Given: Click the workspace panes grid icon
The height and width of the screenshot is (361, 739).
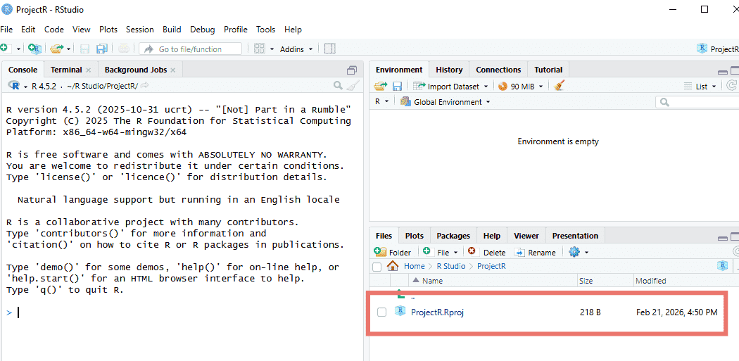Looking at the screenshot, I should 259,49.
